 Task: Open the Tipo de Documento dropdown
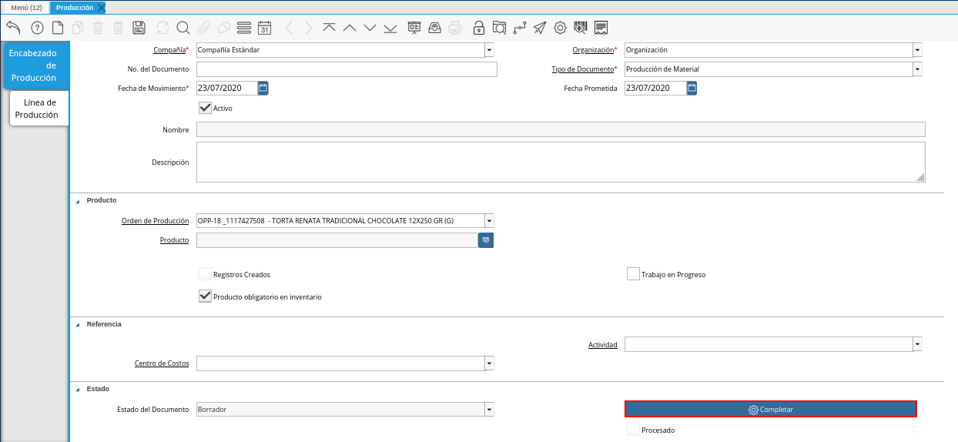pos(917,69)
